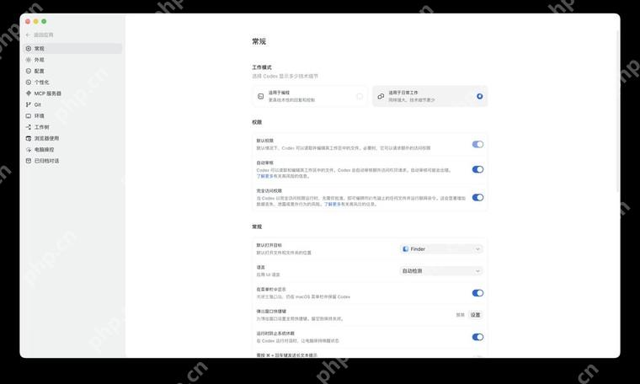The height and width of the screenshot is (384, 640).
Task: Open 了解更多 link in 自动审核 description
Action: (x=264, y=176)
